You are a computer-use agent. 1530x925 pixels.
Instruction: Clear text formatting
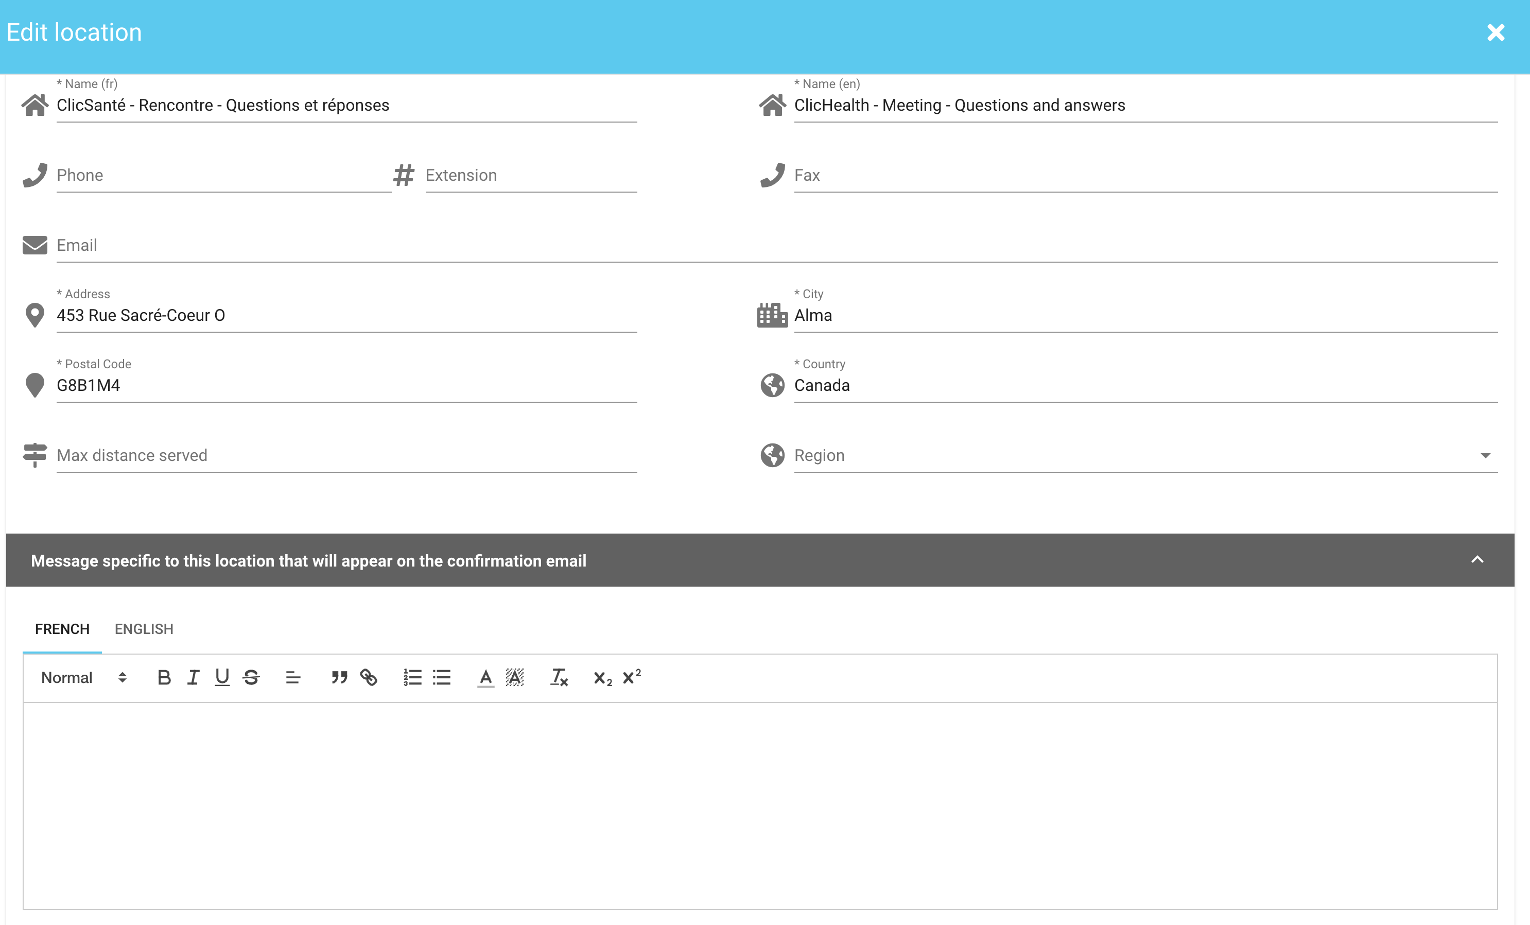pos(559,677)
